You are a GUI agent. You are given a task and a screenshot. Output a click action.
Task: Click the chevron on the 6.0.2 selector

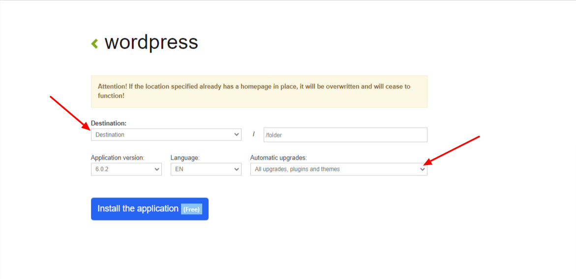point(157,169)
